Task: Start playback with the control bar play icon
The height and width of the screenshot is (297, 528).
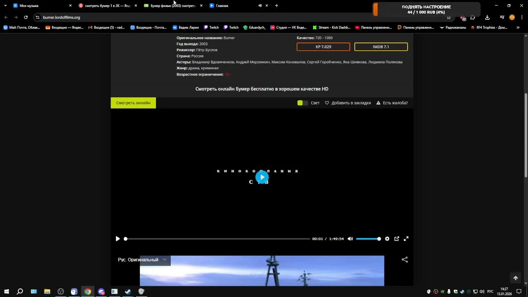Action: (x=118, y=239)
